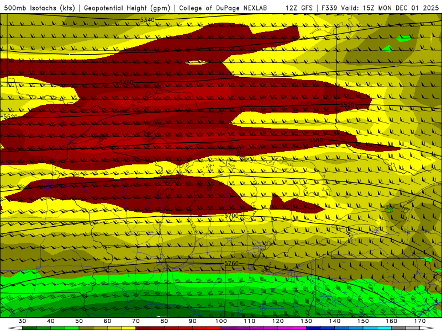Click the 5580 height contour label
The image size is (442, 331).
(x=315, y=140)
